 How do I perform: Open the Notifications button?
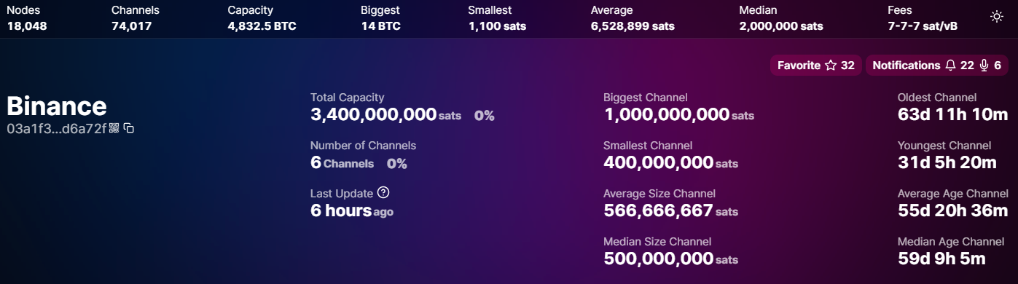(x=937, y=66)
